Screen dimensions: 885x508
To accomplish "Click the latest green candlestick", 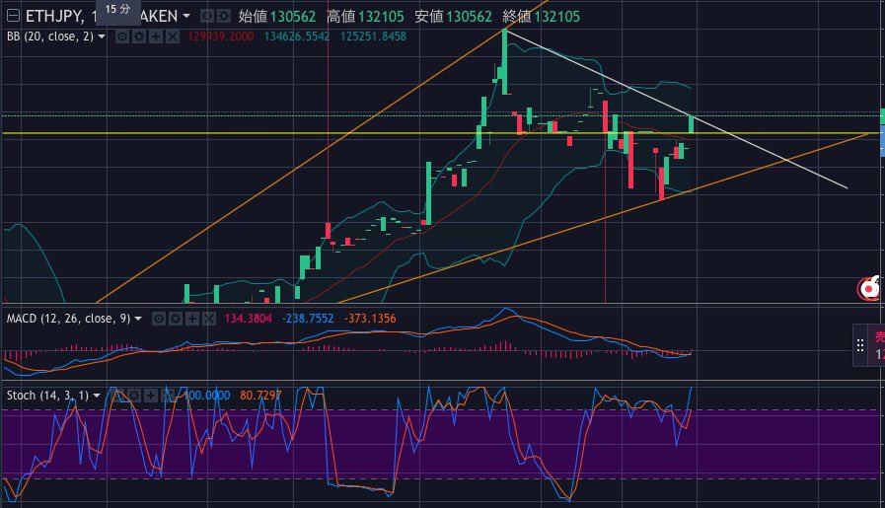I will coord(691,124).
